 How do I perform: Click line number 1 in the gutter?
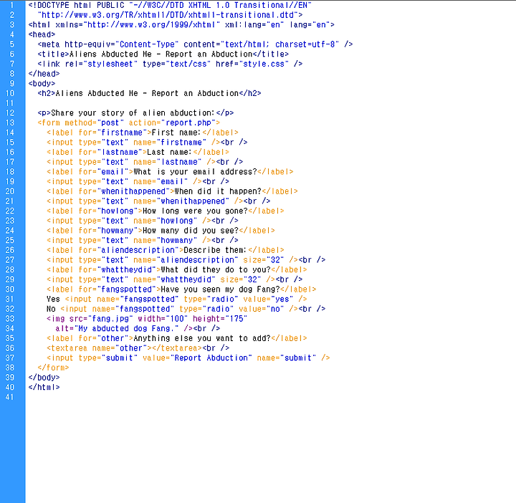(x=11, y=5)
